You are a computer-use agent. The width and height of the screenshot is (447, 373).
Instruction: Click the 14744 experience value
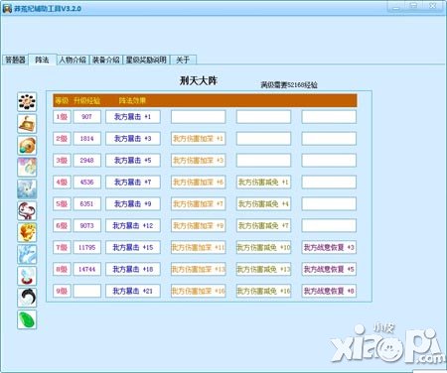point(86,269)
